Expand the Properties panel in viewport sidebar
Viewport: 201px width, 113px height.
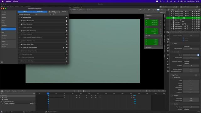click(149, 48)
